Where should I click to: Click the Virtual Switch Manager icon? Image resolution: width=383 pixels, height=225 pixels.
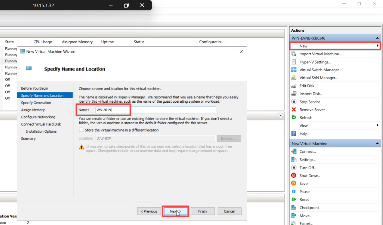click(294, 70)
